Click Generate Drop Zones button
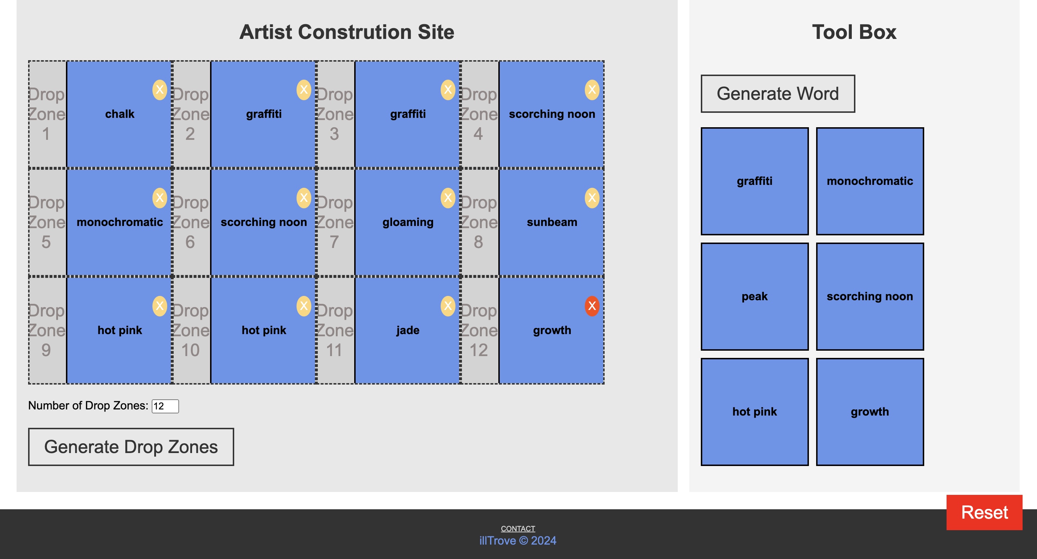The height and width of the screenshot is (559, 1037). pyautogui.click(x=131, y=447)
